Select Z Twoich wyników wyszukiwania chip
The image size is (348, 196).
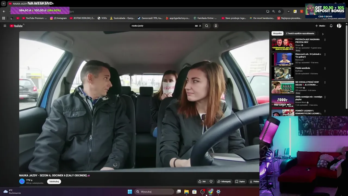300,33
